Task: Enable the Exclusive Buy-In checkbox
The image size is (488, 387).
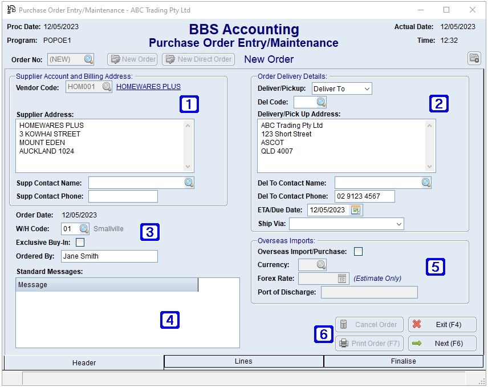Action: (x=80, y=243)
